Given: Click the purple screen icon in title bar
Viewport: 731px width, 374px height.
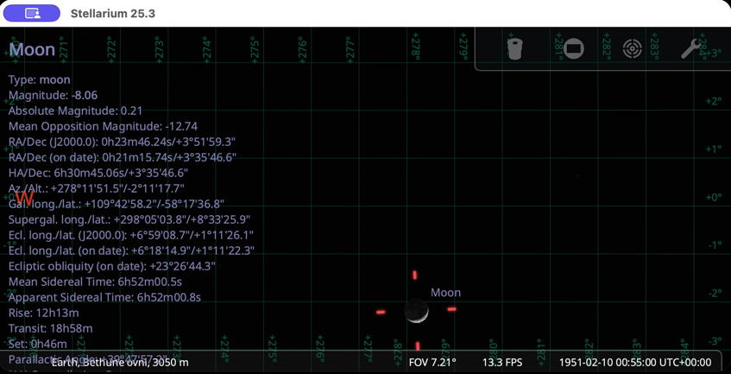Looking at the screenshot, I should coord(32,14).
